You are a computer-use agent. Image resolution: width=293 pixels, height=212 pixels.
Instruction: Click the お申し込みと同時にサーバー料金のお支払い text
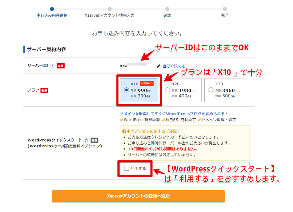[179, 143]
